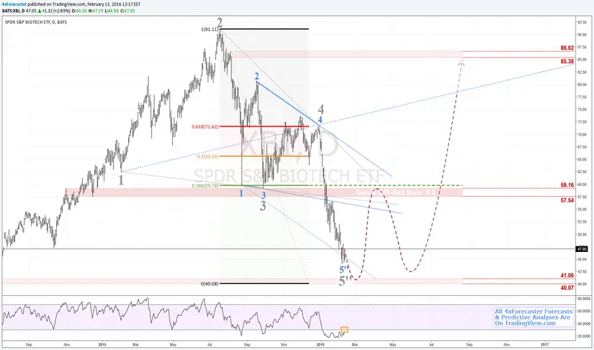The width and height of the screenshot is (594, 350).
Task: Open the All 4xForecaster Forecasts TradingView.com note
Action: point(533,317)
